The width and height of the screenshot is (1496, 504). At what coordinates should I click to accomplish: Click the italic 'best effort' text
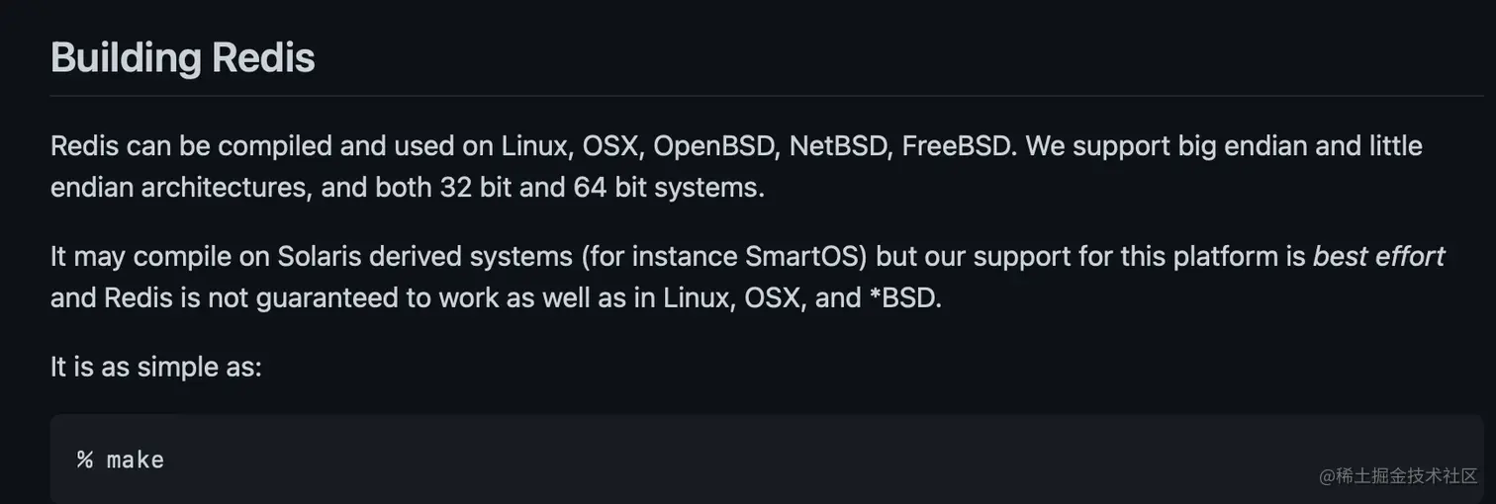pos(1378,257)
